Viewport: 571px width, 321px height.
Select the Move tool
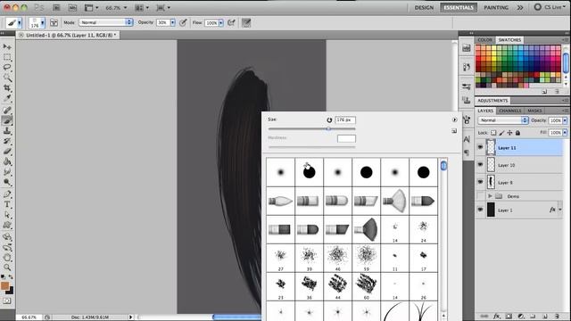[7, 47]
